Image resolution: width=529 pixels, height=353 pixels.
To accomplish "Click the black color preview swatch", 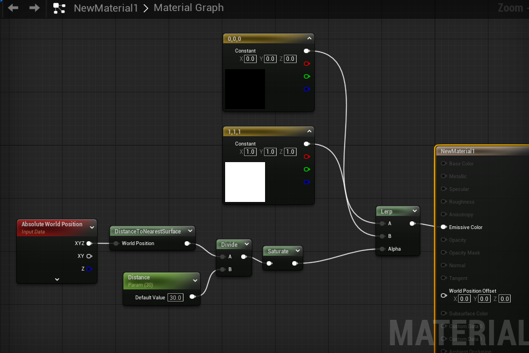I will tap(245, 89).
